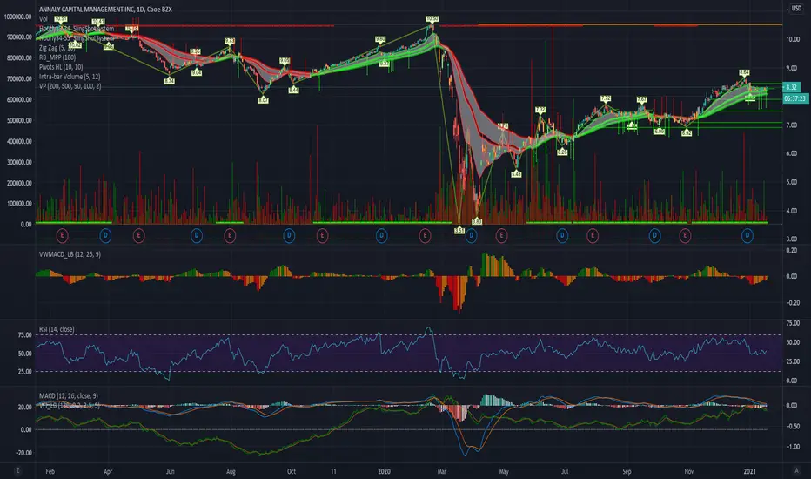Click -20.00 on the MACD left scale
The image size is (811, 479).
coord(23,453)
